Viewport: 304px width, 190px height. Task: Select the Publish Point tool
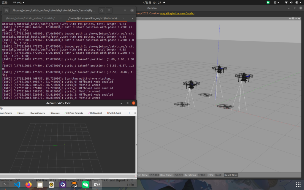point(114,113)
